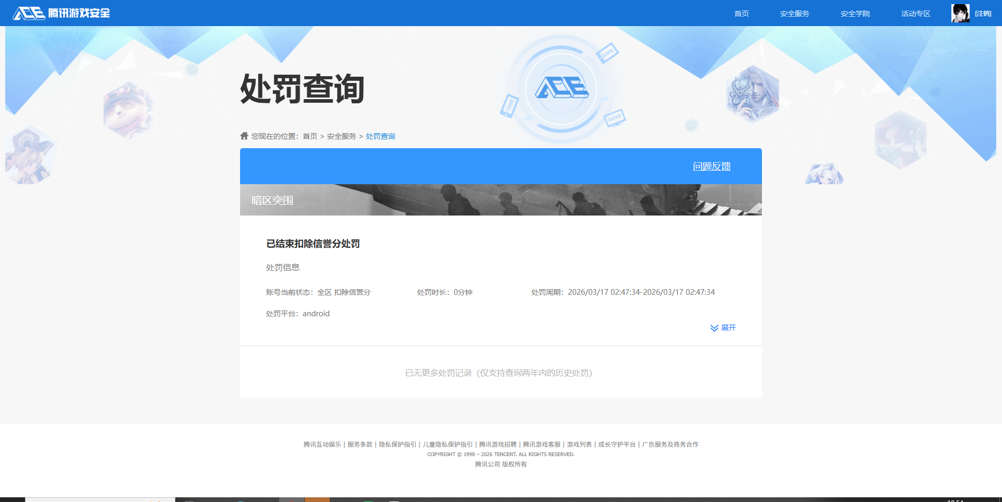The height and width of the screenshot is (502, 1002).
Task: Open 广告服务及商务合作 footer link
Action: 670,445
